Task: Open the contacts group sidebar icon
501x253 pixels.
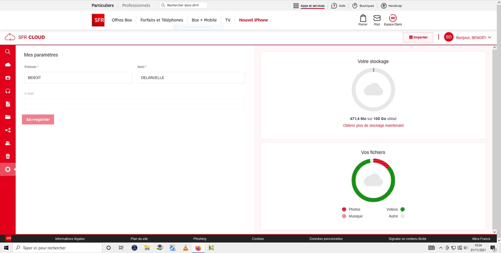Action: 8,143
